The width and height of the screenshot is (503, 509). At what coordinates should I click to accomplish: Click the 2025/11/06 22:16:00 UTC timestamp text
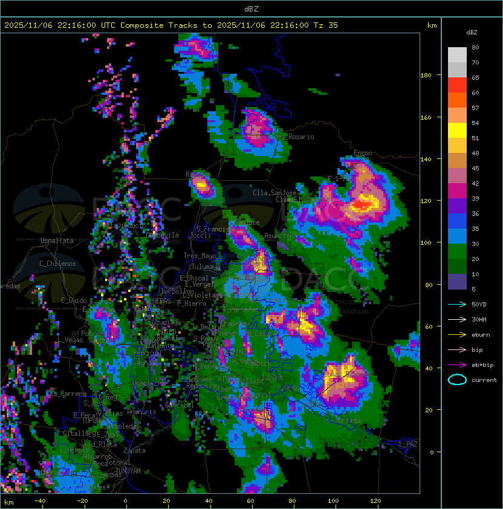pyautogui.click(x=59, y=25)
